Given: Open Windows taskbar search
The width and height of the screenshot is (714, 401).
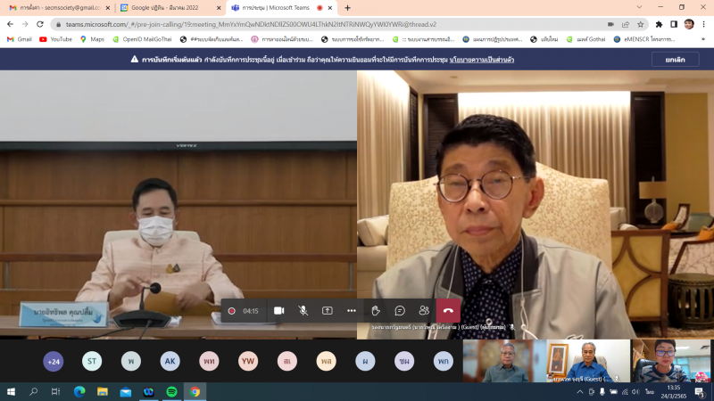Looking at the screenshot, I should click(x=33, y=392).
